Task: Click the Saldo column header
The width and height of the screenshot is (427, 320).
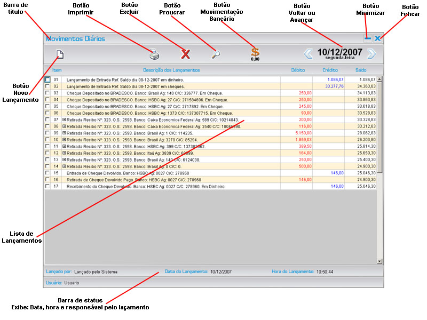Action: 361,70
